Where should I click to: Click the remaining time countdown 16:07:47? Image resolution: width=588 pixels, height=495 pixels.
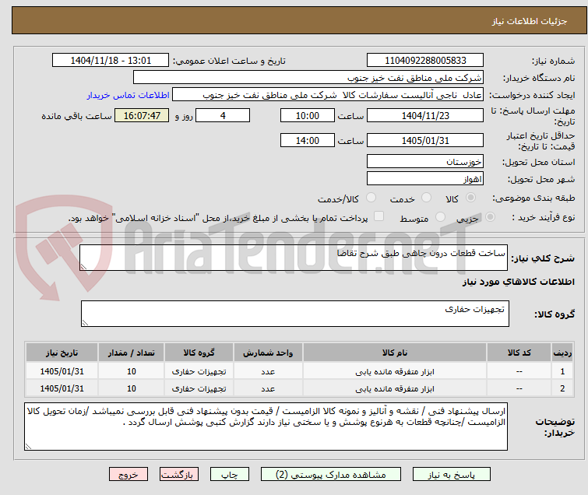(x=142, y=115)
